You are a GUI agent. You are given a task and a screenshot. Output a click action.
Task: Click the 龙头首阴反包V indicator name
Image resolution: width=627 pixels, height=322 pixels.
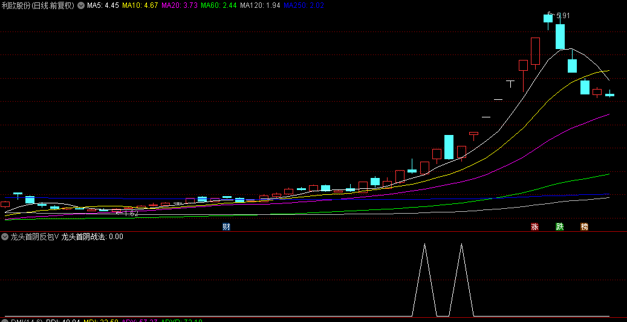click(34, 237)
